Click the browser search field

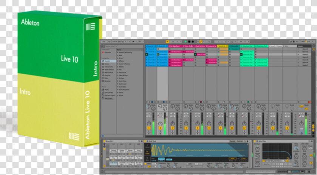(x=123, y=46)
